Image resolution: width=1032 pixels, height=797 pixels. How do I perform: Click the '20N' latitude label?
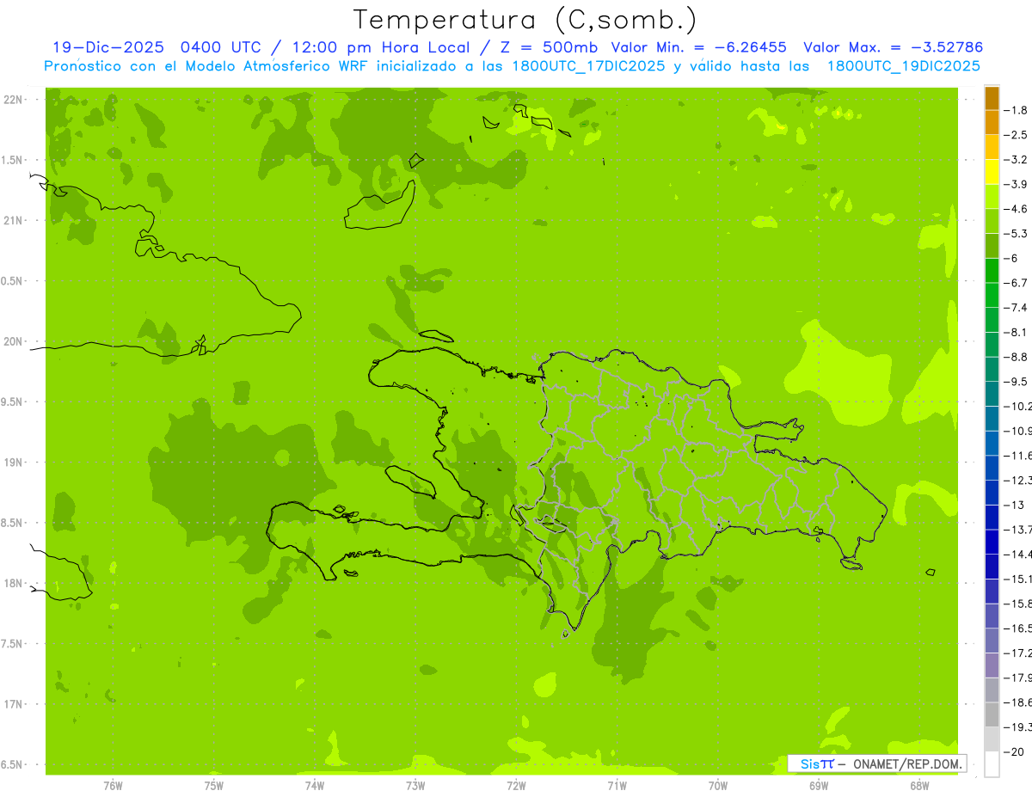(14, 341)
